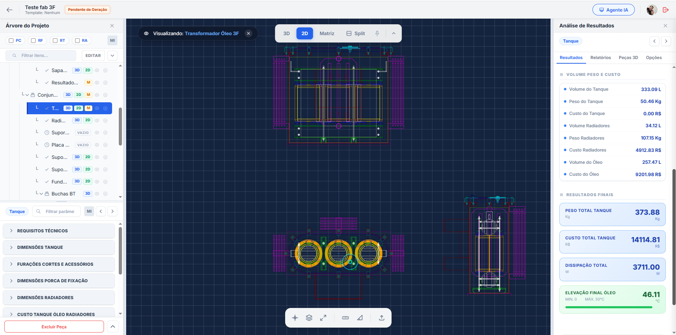Screen dimensions: 676x335
Task: Click the export upload icon
Action: pos(382,318)
